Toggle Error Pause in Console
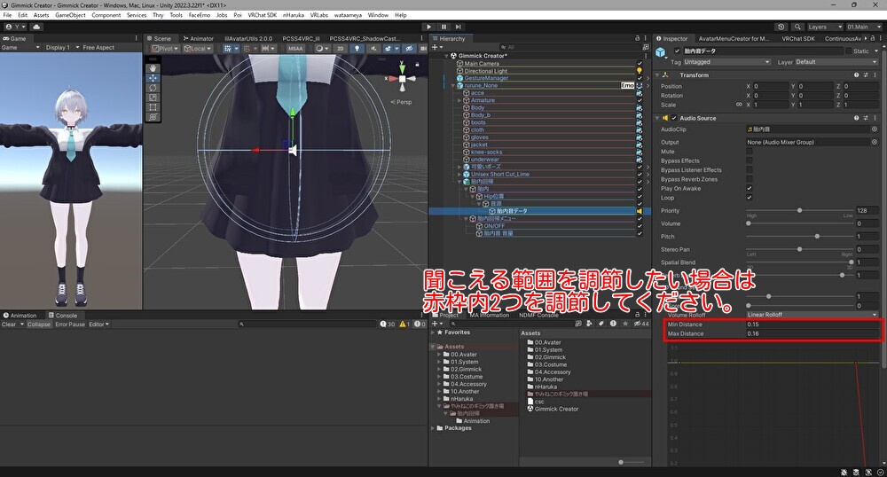 (x=70, y=325)
